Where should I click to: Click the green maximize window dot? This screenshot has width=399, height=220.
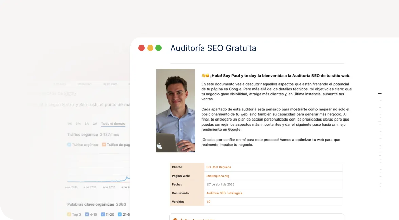pyautogui.click(x=158, y=48)
